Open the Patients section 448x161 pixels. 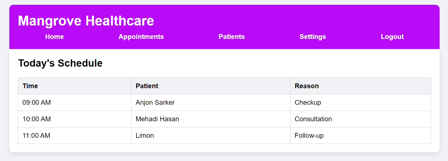(x=231, y=37)
